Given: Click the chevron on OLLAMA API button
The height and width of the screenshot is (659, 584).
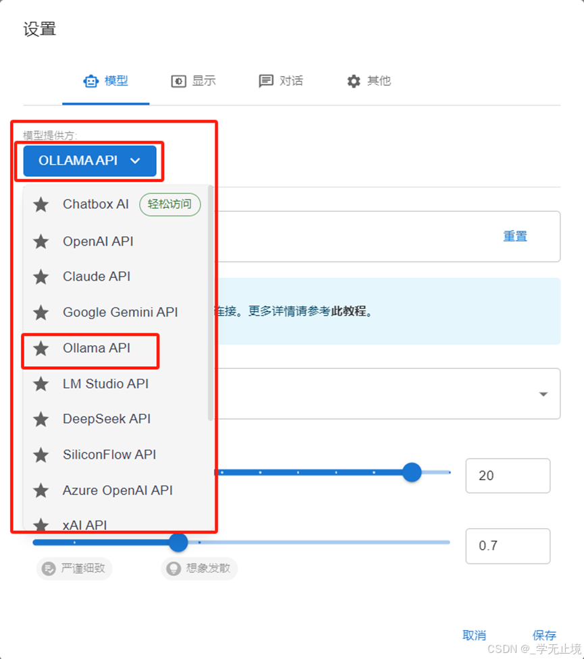Looking at the screenshot, I should point(135,161).
